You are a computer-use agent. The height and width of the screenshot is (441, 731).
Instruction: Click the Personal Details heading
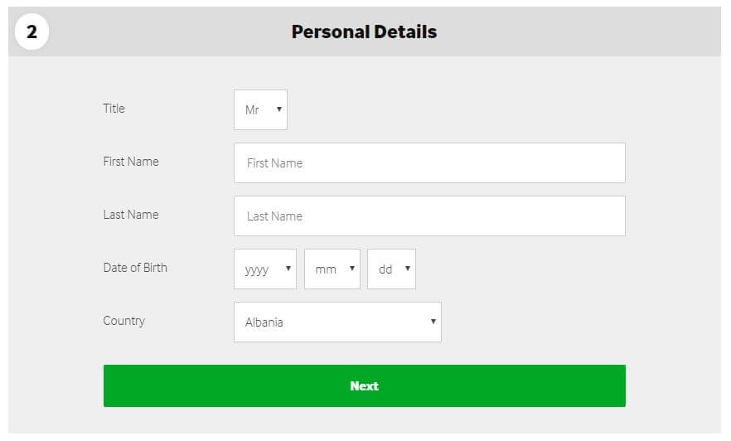[x=364, y=31]
